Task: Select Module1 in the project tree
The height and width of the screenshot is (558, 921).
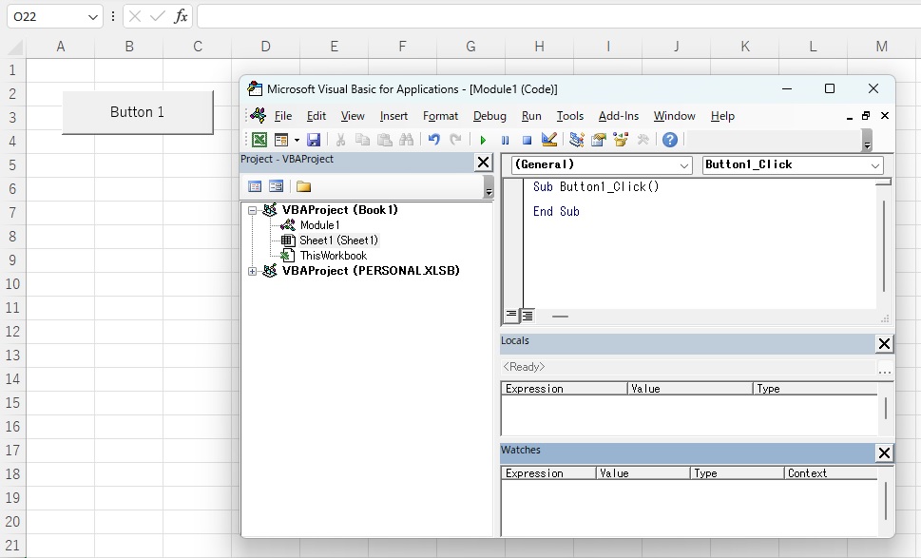Action: [319, 225]
